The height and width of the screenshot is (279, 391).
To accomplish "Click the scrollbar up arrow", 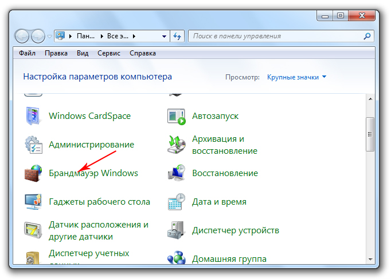I will (x=370, y=99).
